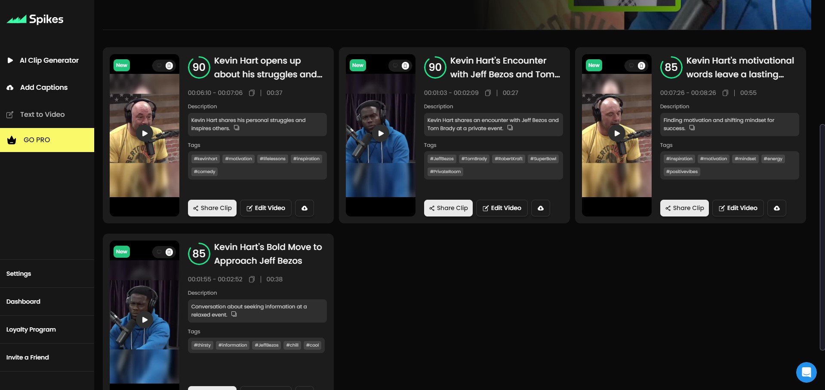Click the #chill tag

(x=292, y=345)
